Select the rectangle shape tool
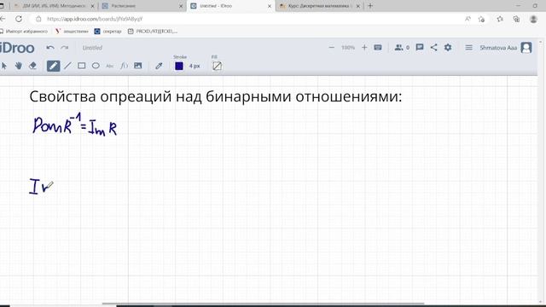Image resolution: width=546 pixels, height=307 pixels. point(82,66)
